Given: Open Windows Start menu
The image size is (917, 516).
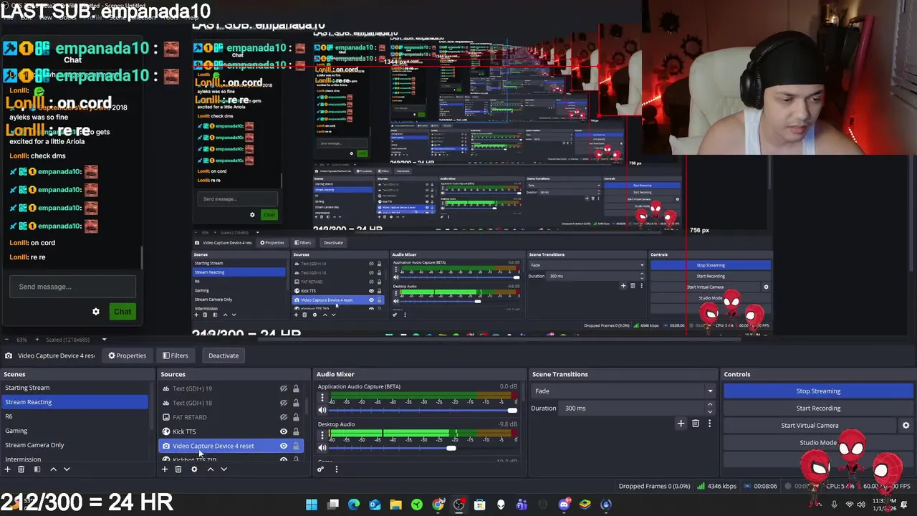Looking at the screenshot, I should [312, 505].
